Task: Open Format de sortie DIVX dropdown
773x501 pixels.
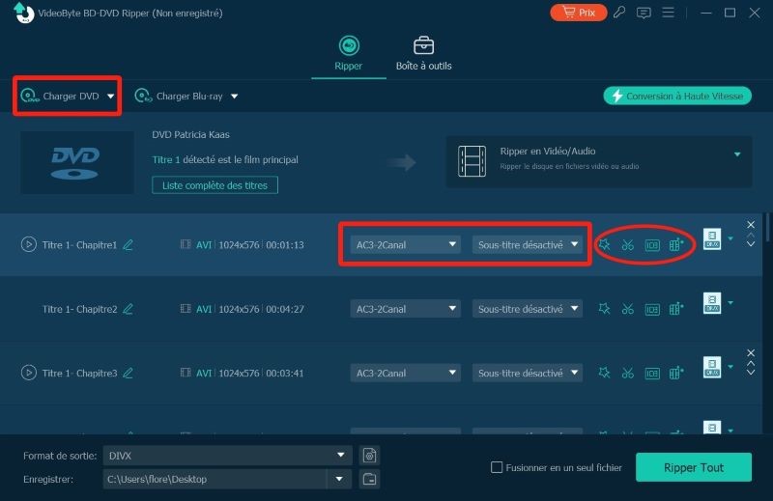Action: point(227,456)
